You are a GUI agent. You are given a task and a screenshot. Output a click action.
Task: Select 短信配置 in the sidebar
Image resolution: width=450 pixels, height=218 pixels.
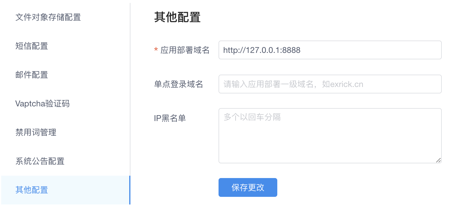[x=65, y=46]
